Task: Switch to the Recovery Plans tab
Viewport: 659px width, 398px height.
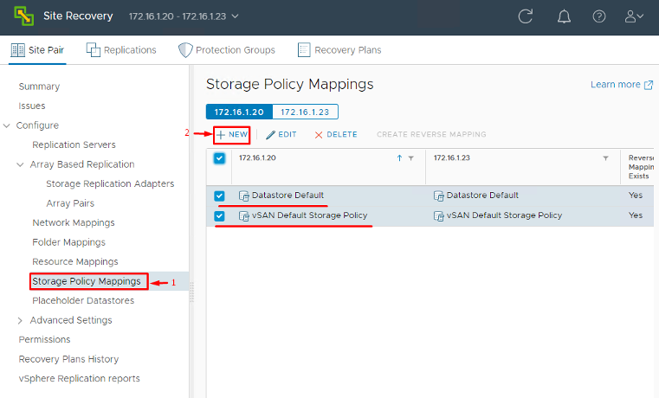Action: click(x=339, y=50)
